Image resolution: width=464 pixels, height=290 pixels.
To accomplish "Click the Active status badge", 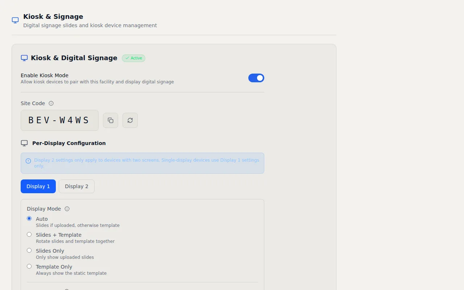I will coord(133,58).
